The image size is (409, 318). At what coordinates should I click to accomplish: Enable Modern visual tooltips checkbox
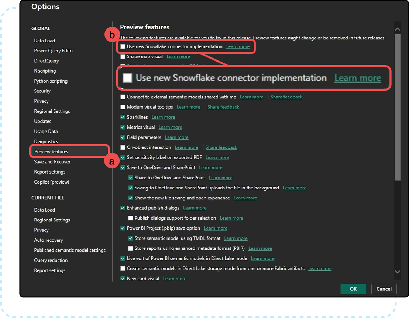[123, 107]
